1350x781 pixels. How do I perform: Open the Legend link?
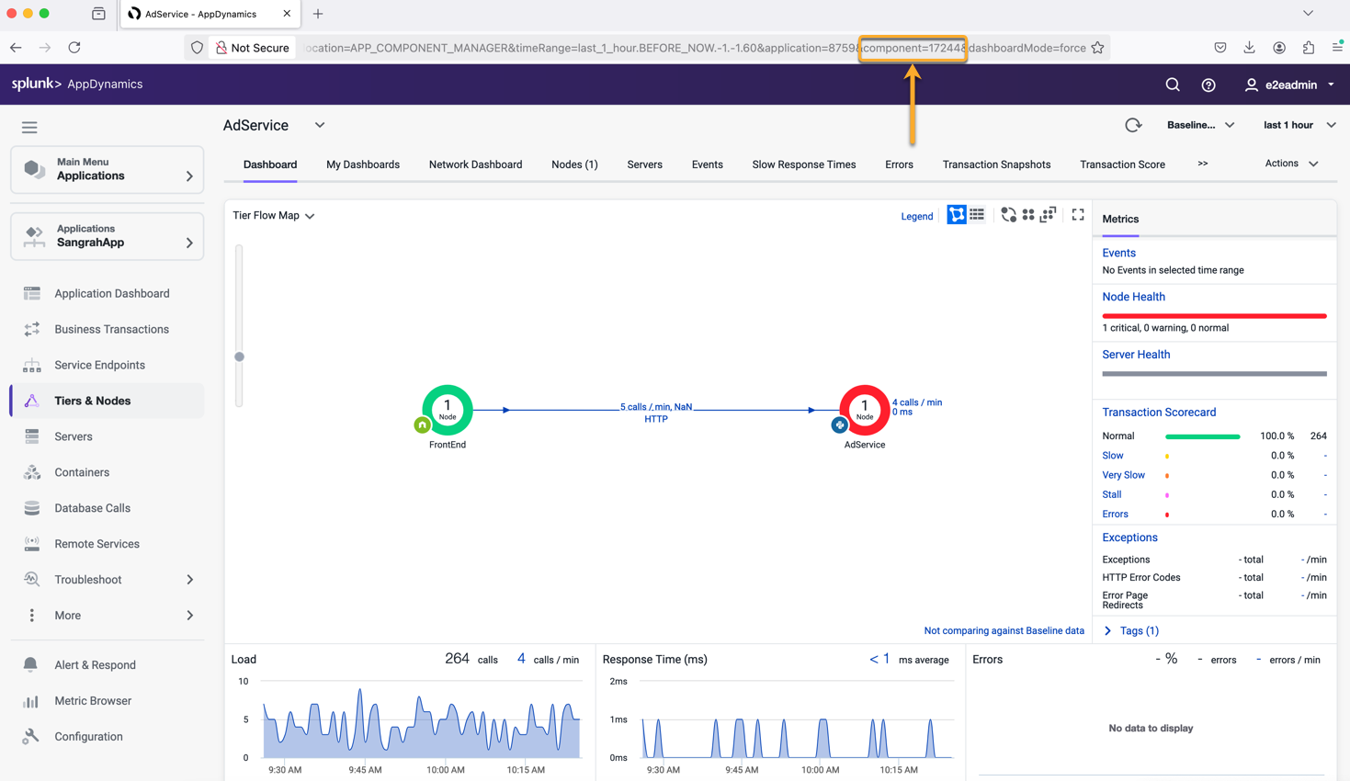point(916,216)
